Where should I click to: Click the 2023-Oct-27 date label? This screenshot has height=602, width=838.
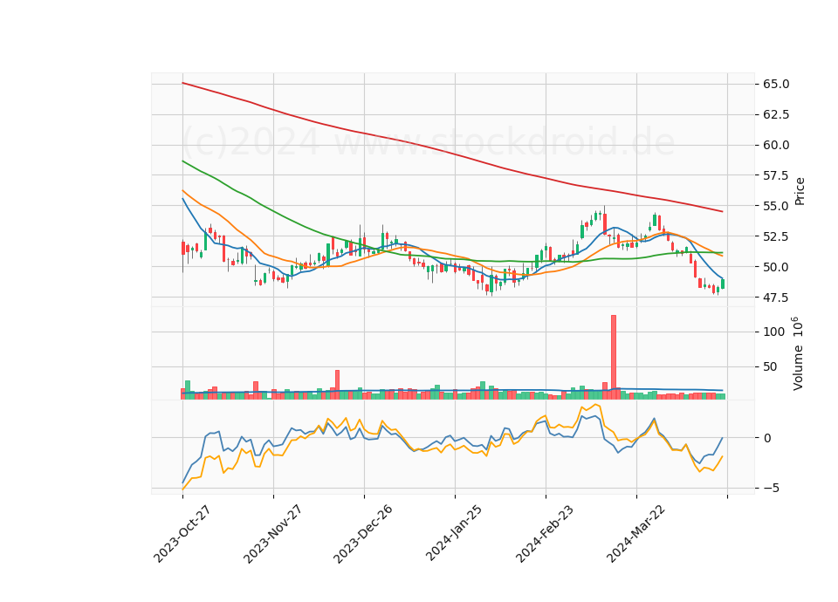pos(182,534)
